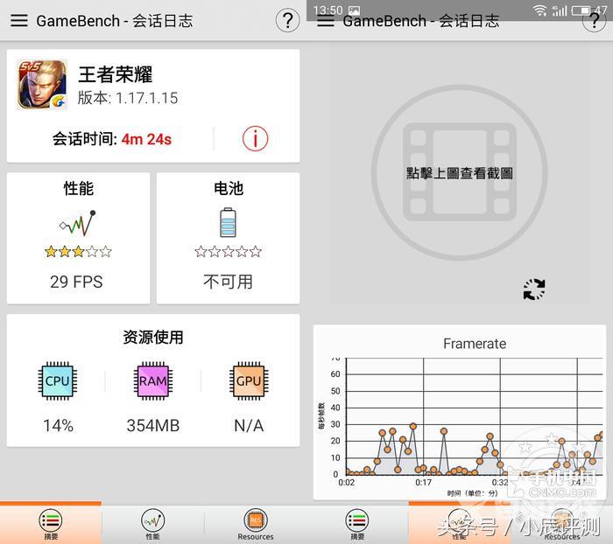Open the 摘要 tab in right panel
The width and height of the screenshot is (613, 544).
pyautogui.click(x=357, y=524)
